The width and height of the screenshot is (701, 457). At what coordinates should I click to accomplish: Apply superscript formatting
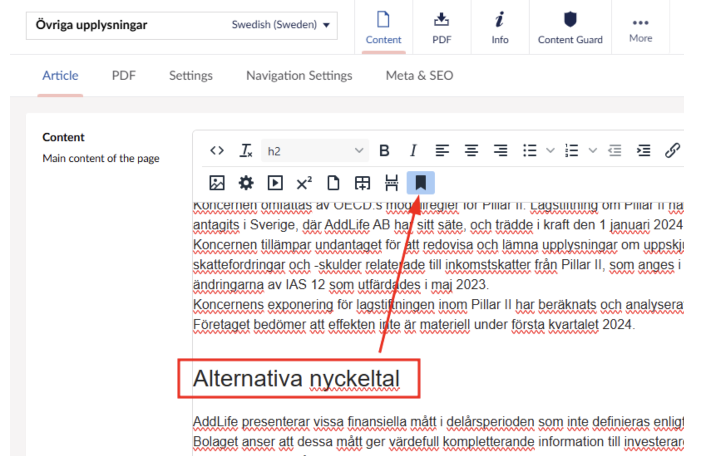[x=304, y=183]
